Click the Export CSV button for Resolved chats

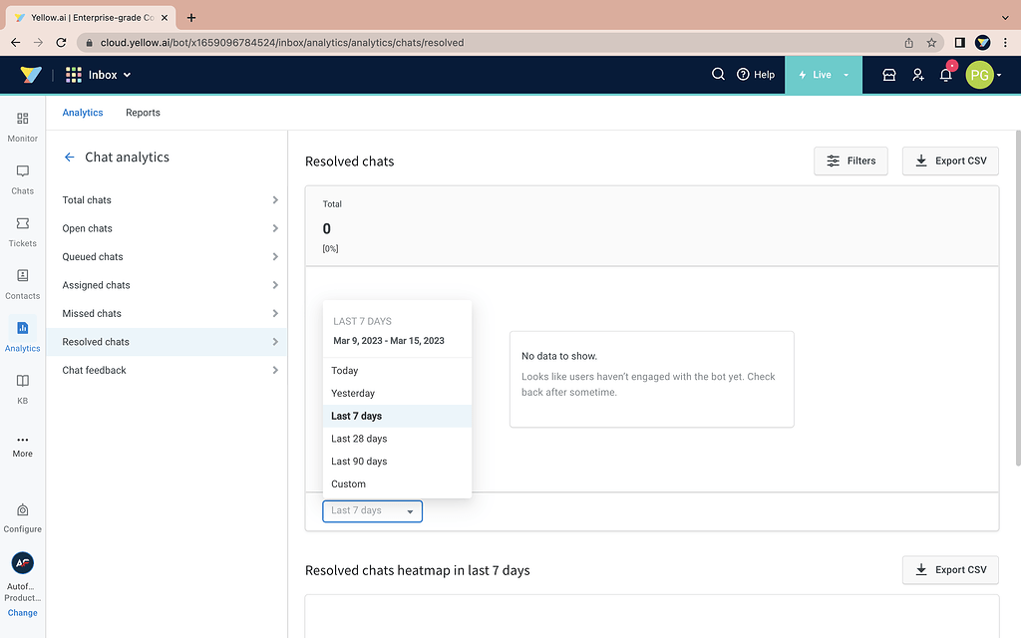(x=949, y=160)
